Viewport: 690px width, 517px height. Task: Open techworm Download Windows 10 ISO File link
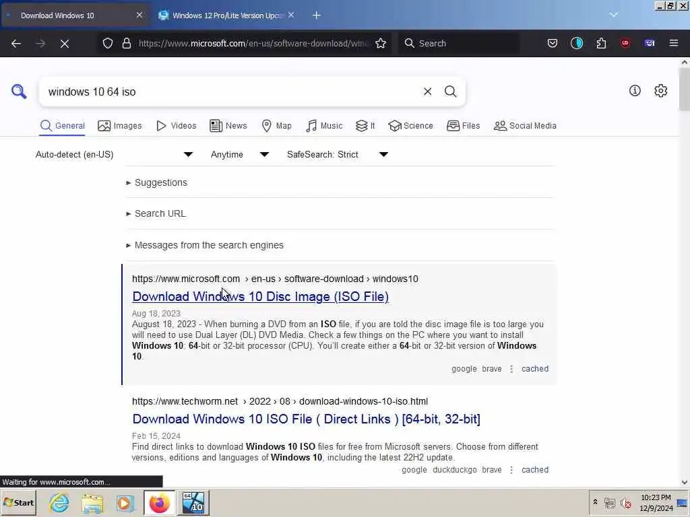coord(307,419)
